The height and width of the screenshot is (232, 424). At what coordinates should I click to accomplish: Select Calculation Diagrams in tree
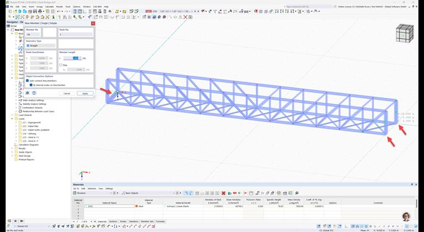pyautogui.click(x=28, y=144)
